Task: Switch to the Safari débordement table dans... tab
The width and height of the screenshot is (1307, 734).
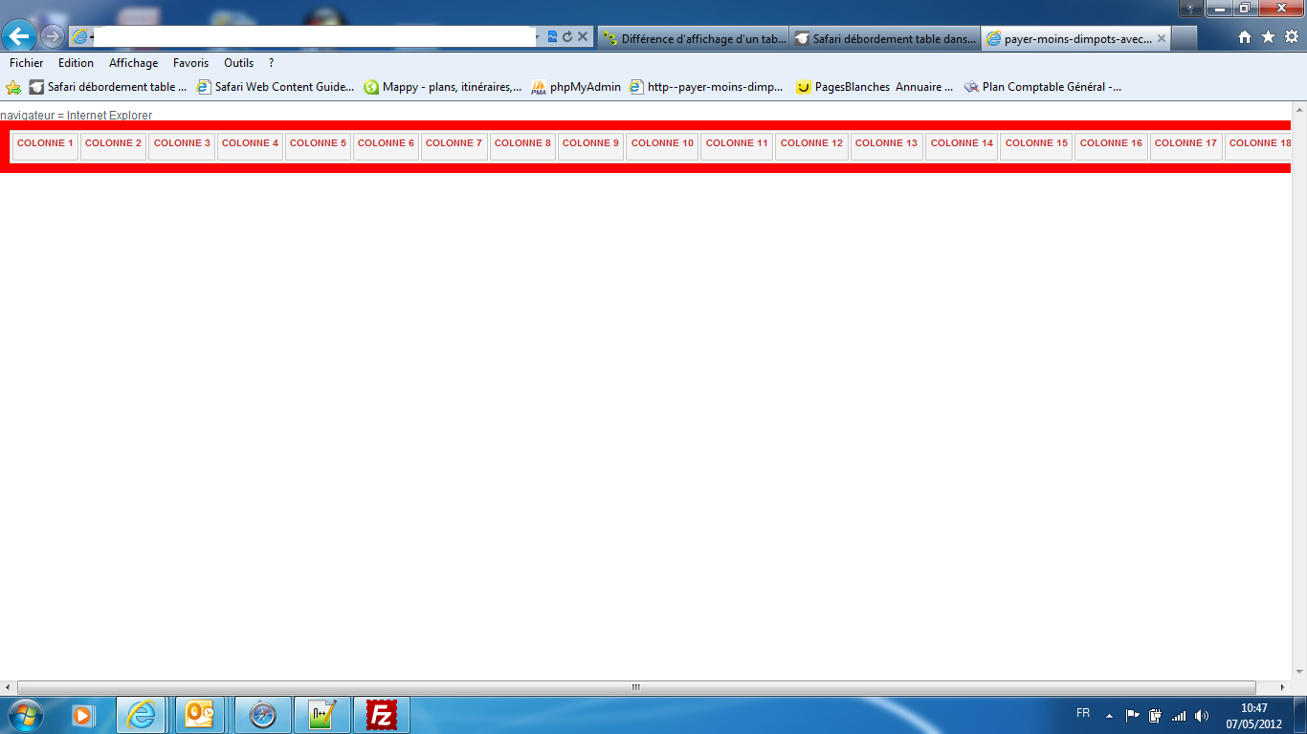Action: [885, 38]
